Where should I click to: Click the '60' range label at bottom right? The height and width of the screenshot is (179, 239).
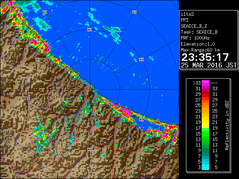tap(134, 167)
